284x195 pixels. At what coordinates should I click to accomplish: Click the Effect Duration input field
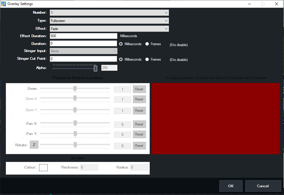tap(83, 36)
